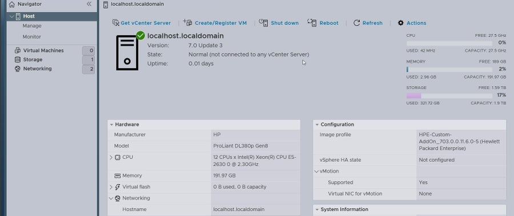Open Networking in Navigator
Viewport: 514px width, 216px height.
37,69
